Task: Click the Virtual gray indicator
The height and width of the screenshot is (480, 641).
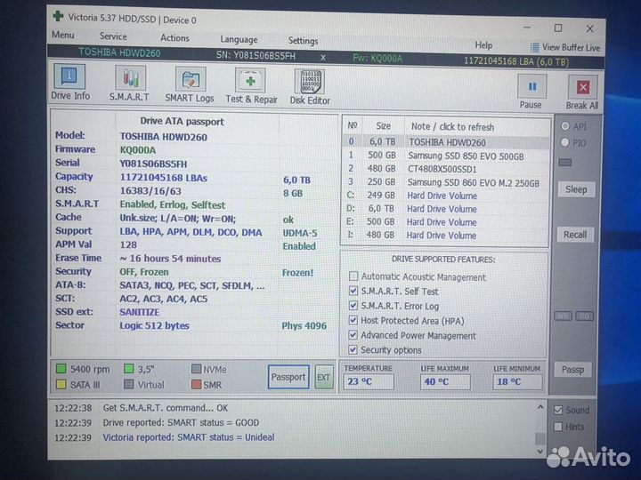Action: (x=129, y=384)
